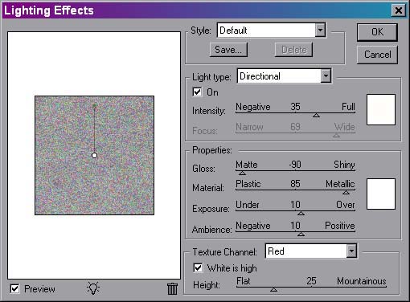Screen dimensions: 410x302
Task: Click the trash can delete-light icon
Action: [172, 289]
